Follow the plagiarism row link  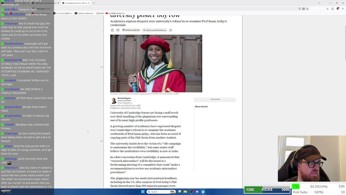coord(125,178)
